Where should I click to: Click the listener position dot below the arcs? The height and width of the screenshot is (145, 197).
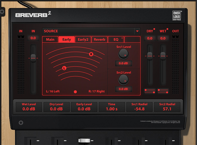click(x=75, y=92)
